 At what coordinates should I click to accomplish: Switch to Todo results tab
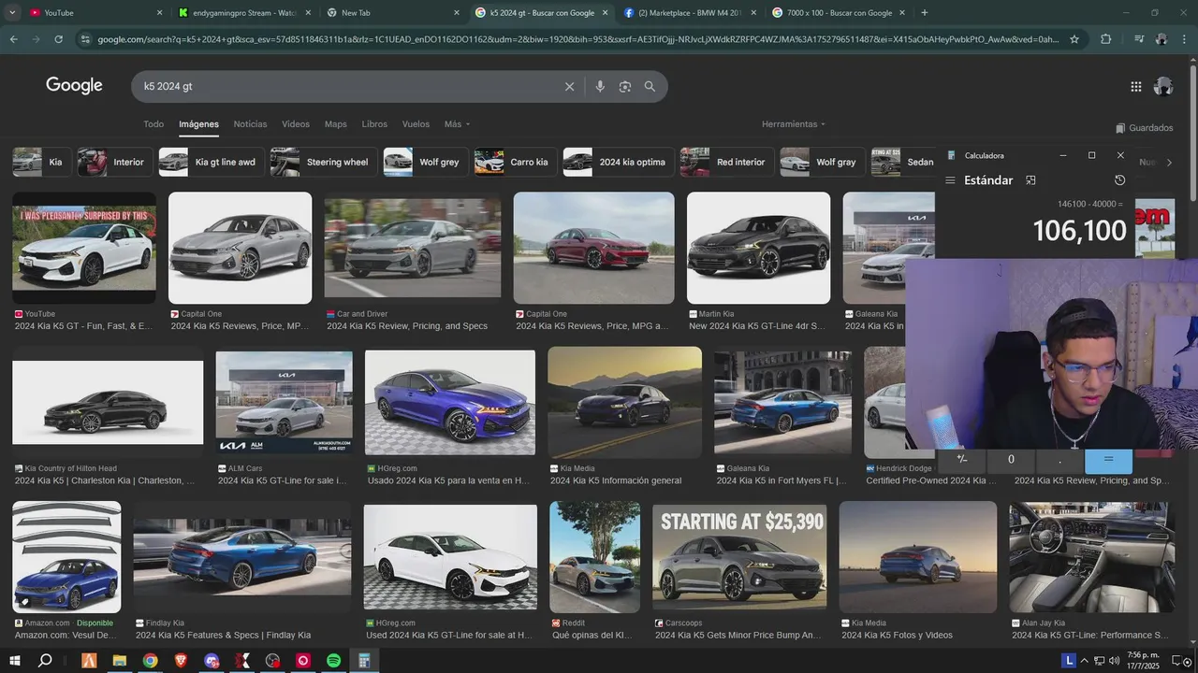click(153, 124)
